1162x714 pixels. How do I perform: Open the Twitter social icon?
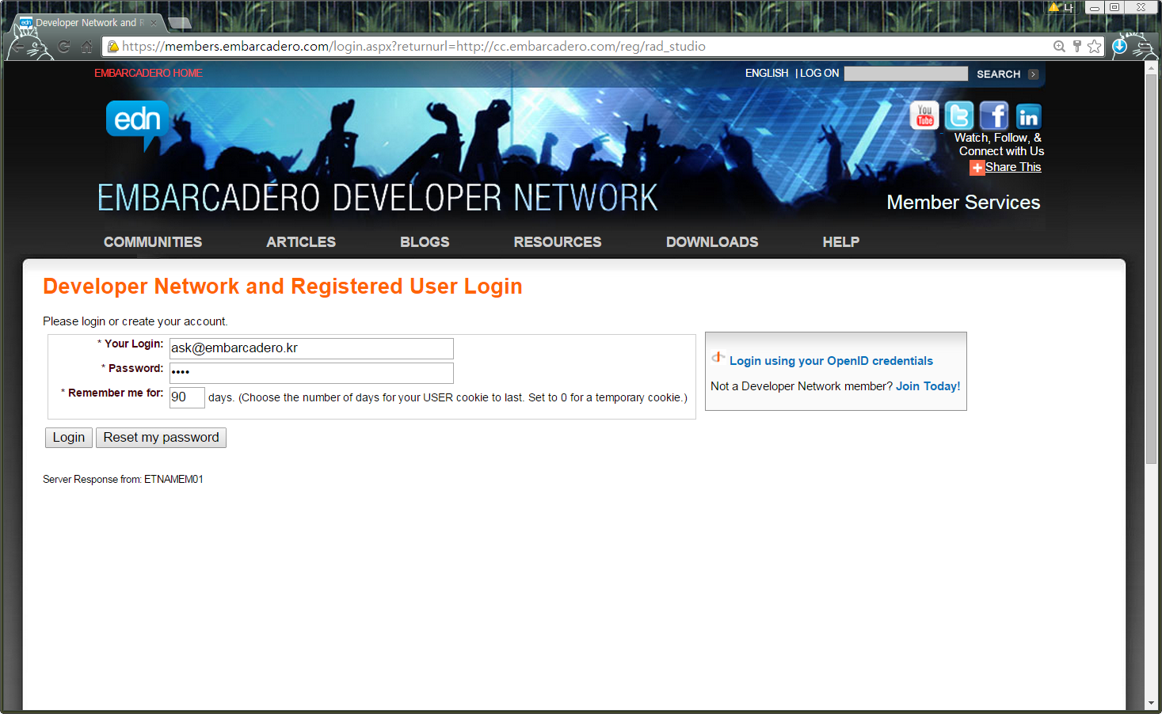[x=959, y=116]
